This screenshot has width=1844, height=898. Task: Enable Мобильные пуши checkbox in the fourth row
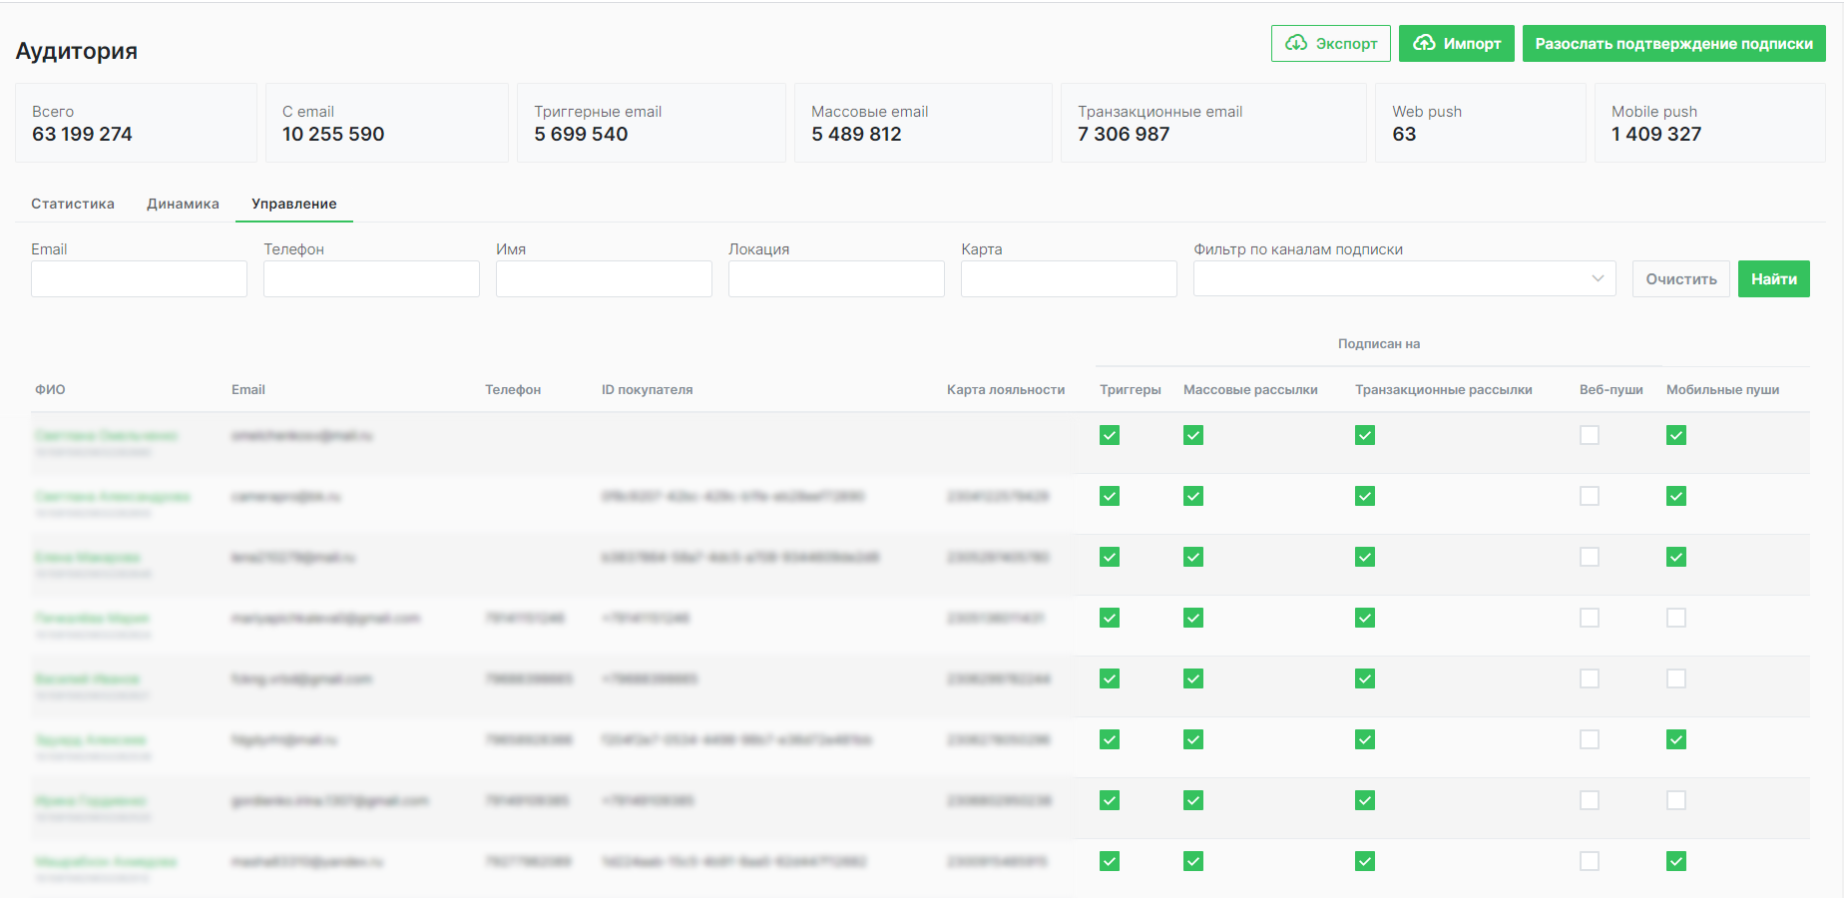tap(1676, 618)
